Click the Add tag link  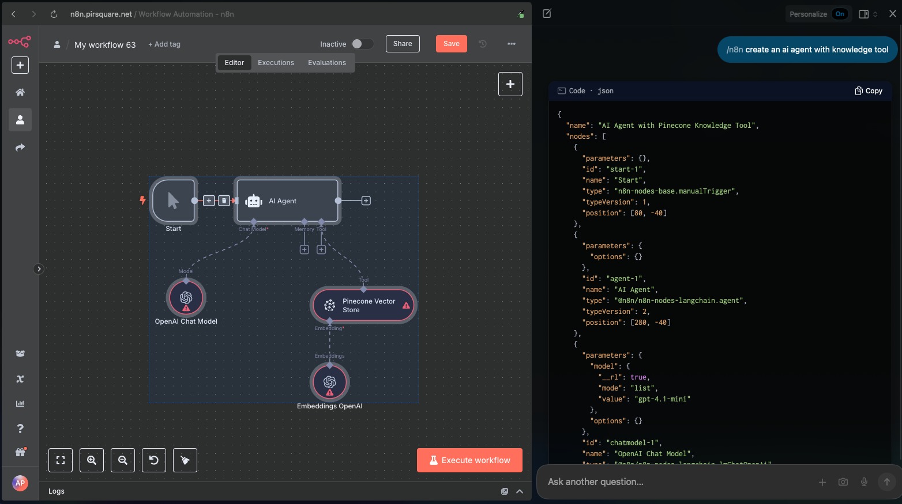coord(164,44)
